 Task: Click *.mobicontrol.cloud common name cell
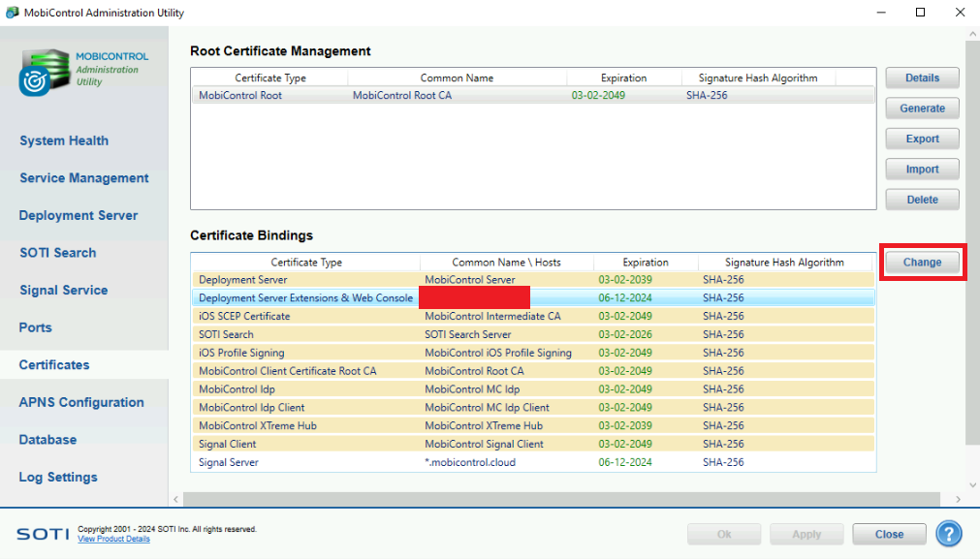(470, 462)
